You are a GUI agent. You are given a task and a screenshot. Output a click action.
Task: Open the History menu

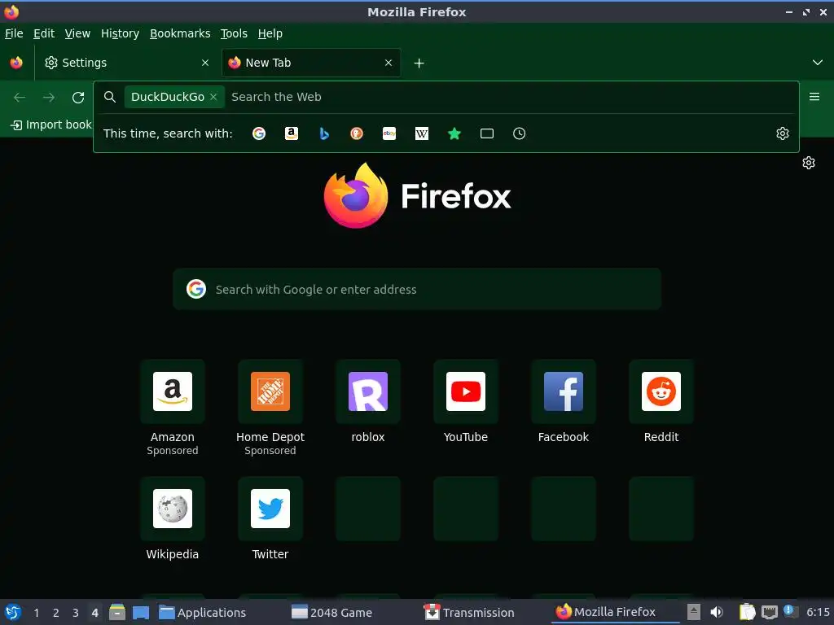tap(121, 33)
